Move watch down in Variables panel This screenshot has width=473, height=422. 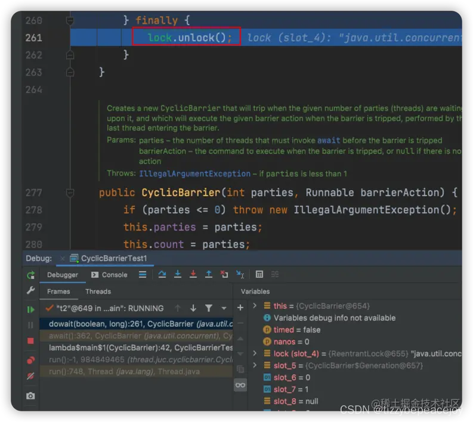(x=240, y=353)
